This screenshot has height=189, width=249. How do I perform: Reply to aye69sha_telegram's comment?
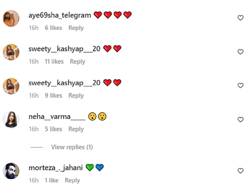click(x=76, y=28)
